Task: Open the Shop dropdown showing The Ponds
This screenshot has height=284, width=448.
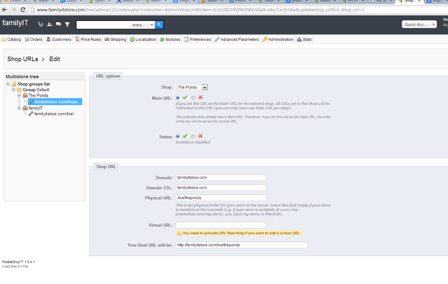Action: point(192,87)
